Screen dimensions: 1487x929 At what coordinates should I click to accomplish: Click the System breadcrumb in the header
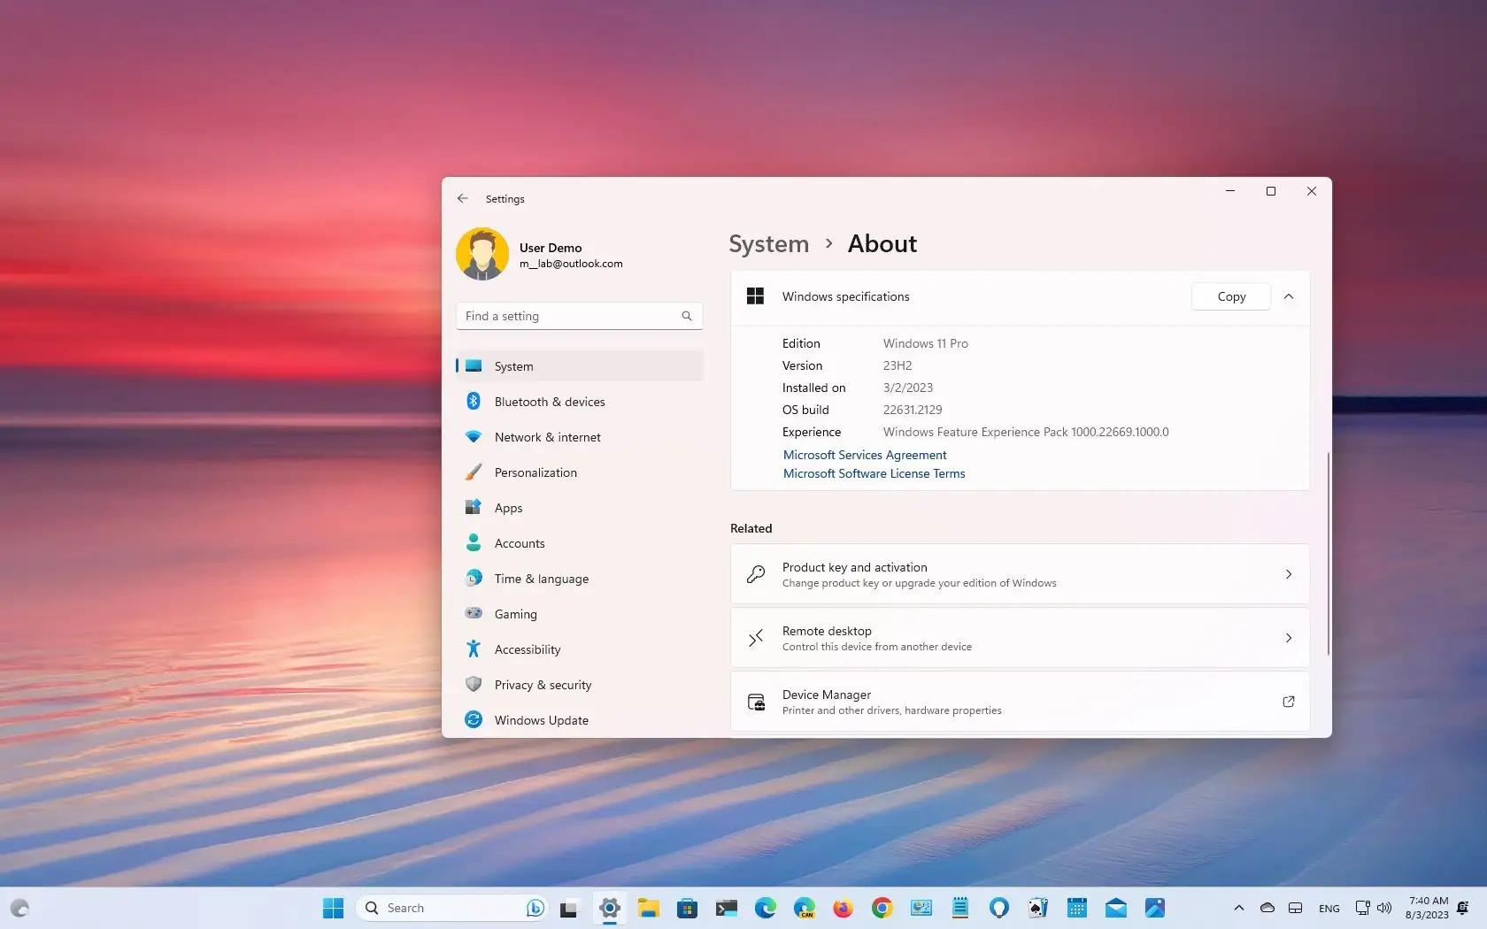(768, 244)
